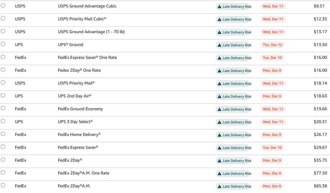Choose UPS 2nd Day Air radio button
This screenshot has height=193, width=330.
pyautogui.click(x=3, y=95)
